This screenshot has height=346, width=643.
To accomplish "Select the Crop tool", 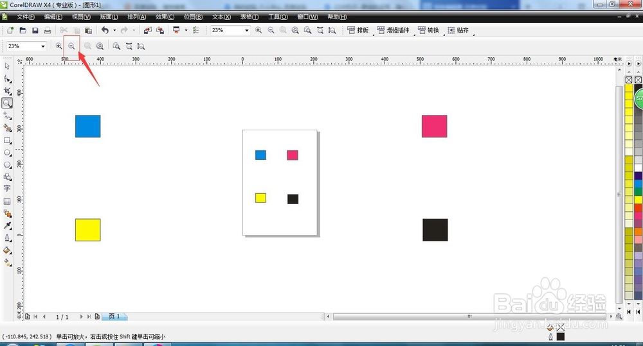I will coord(7,91).
